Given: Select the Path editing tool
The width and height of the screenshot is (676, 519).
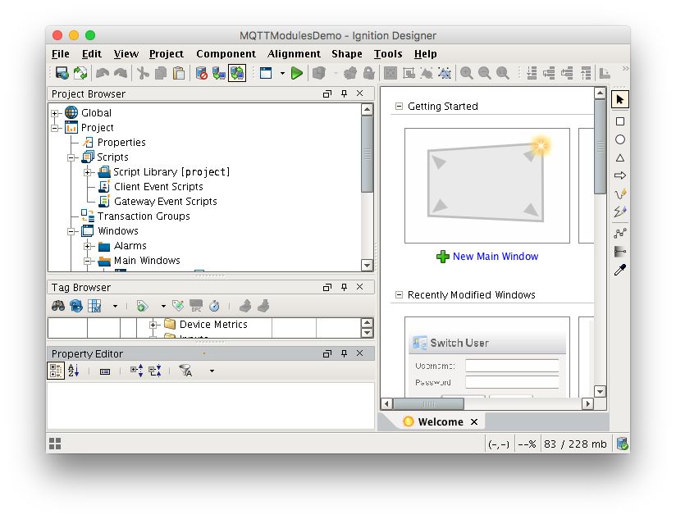Looking at the screenshot, I should [620, 233].
